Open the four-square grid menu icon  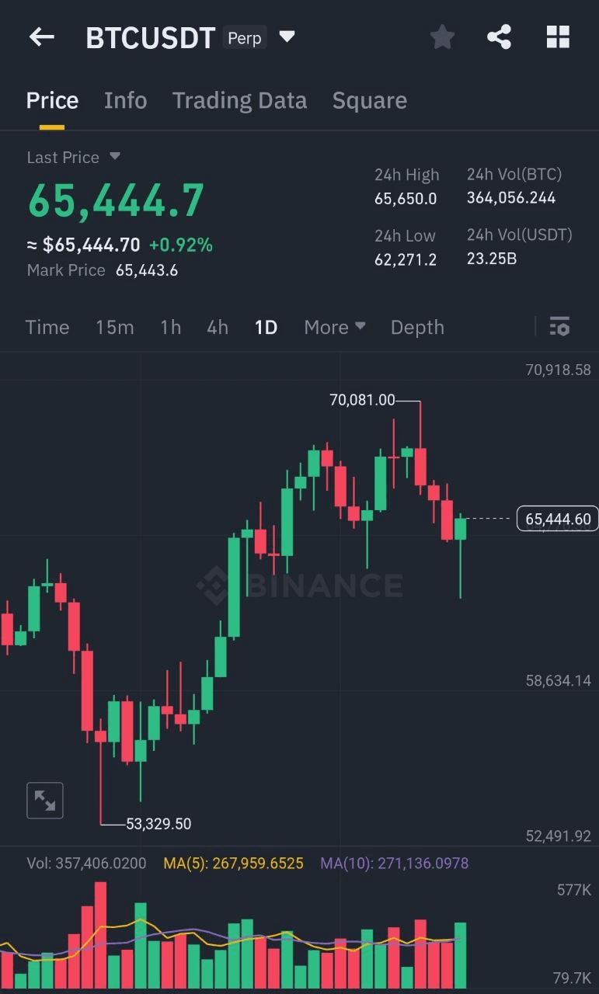[x=558, y=36]
